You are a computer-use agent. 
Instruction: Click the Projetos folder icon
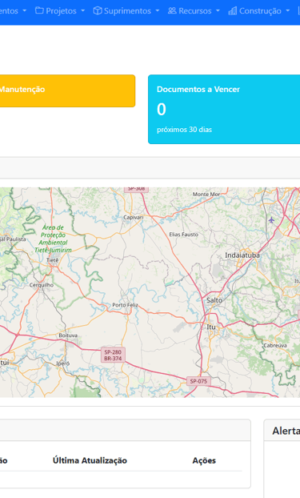tap(39, 10)
